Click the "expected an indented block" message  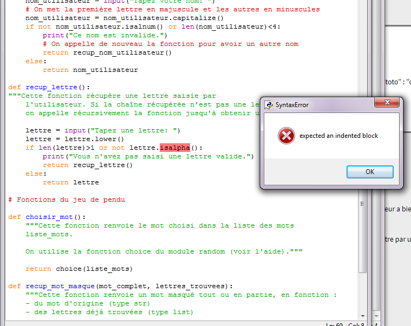(338, 136)
